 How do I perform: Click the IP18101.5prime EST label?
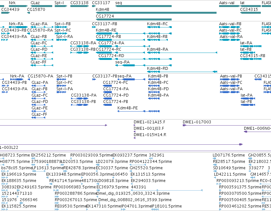pyautogui.click(x=167, y=206)
